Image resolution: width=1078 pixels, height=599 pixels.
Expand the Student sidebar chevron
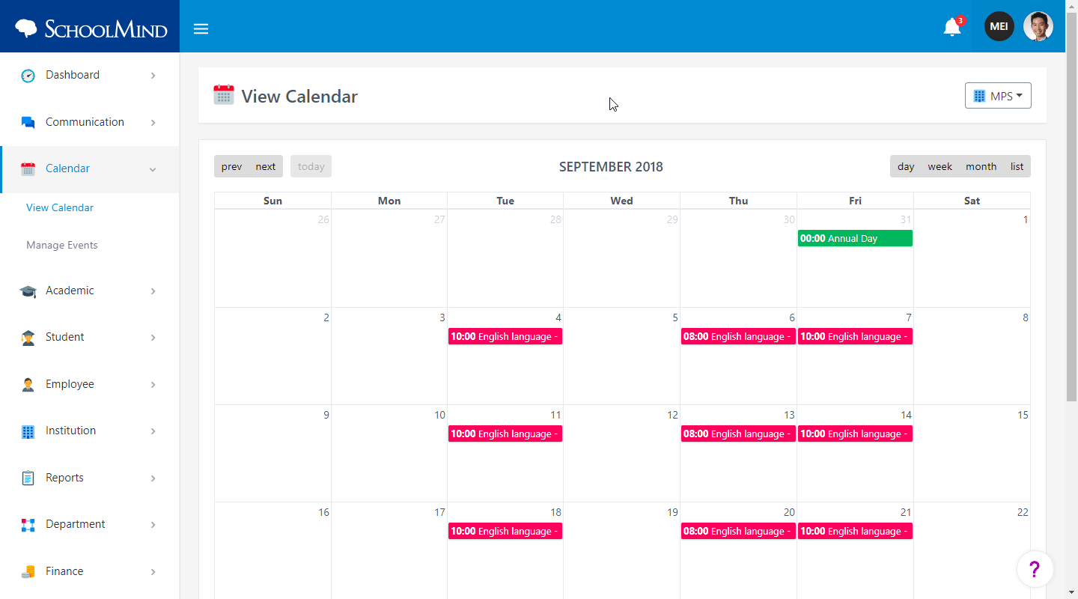(153, 338)
